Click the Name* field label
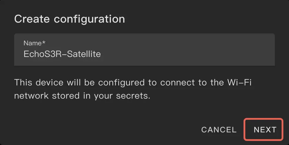 pyautogui.click(x=34, y=43)
